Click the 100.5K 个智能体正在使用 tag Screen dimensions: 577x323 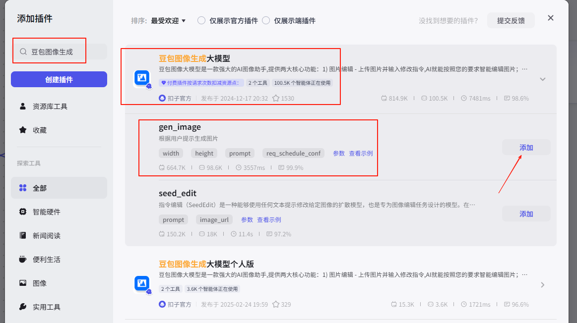click(303, 83)
